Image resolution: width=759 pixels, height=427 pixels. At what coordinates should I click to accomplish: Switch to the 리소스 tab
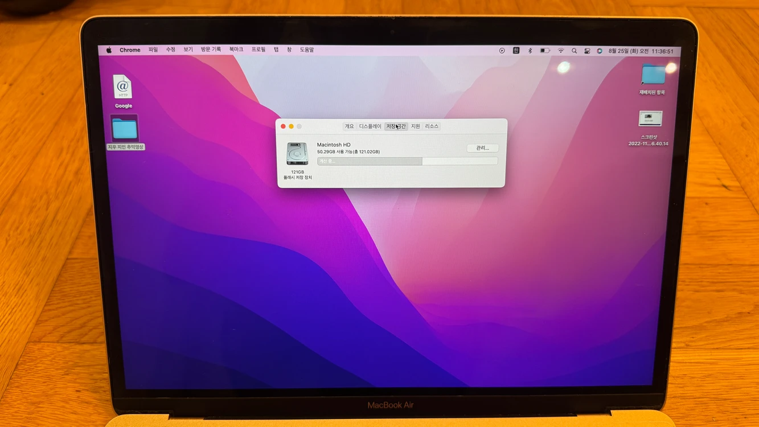pos(432,126)
